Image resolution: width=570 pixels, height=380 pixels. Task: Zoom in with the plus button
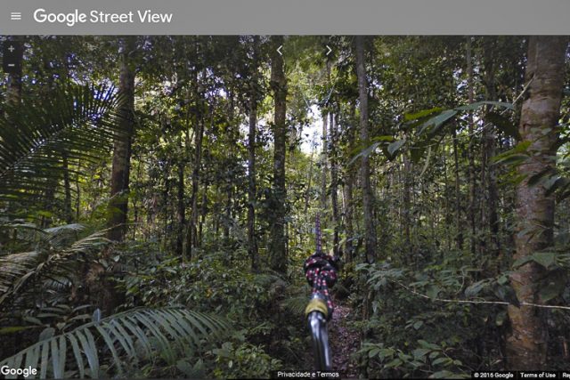pyautogui.click(x=12, y=49)
